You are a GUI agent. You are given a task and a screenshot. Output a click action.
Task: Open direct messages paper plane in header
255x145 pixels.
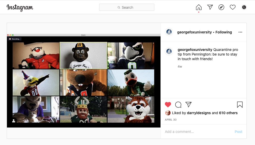pyautogui.click(x=210, y=7)
